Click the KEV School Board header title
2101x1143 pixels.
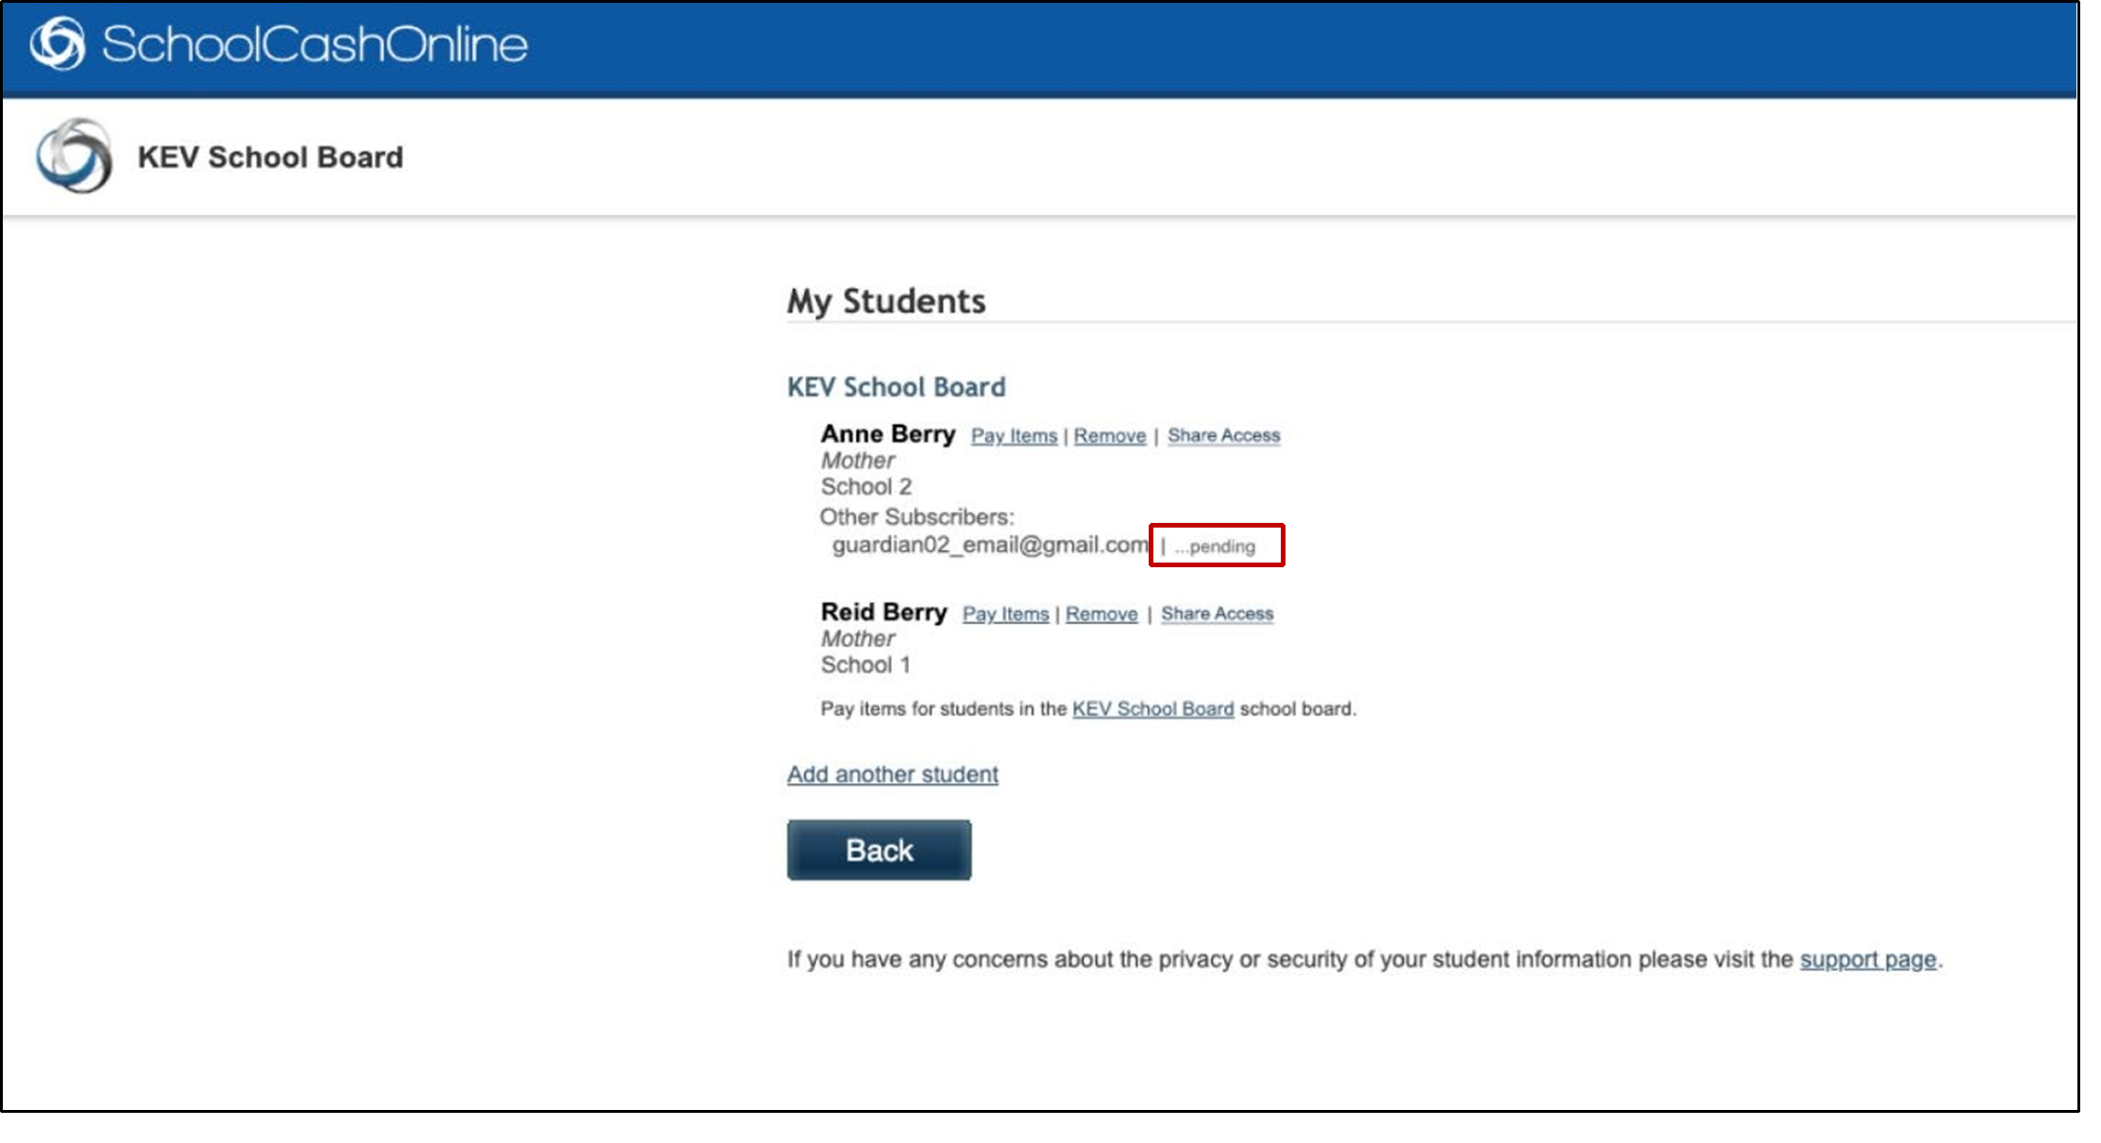click(270, 157)
